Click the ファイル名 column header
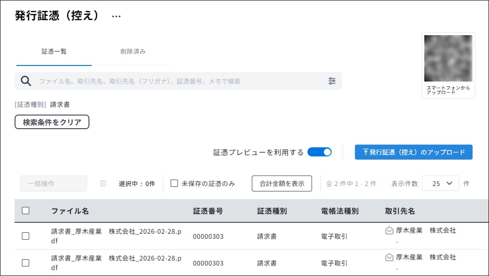This screenshot has width=489, height=276. (x=70, y=211)
